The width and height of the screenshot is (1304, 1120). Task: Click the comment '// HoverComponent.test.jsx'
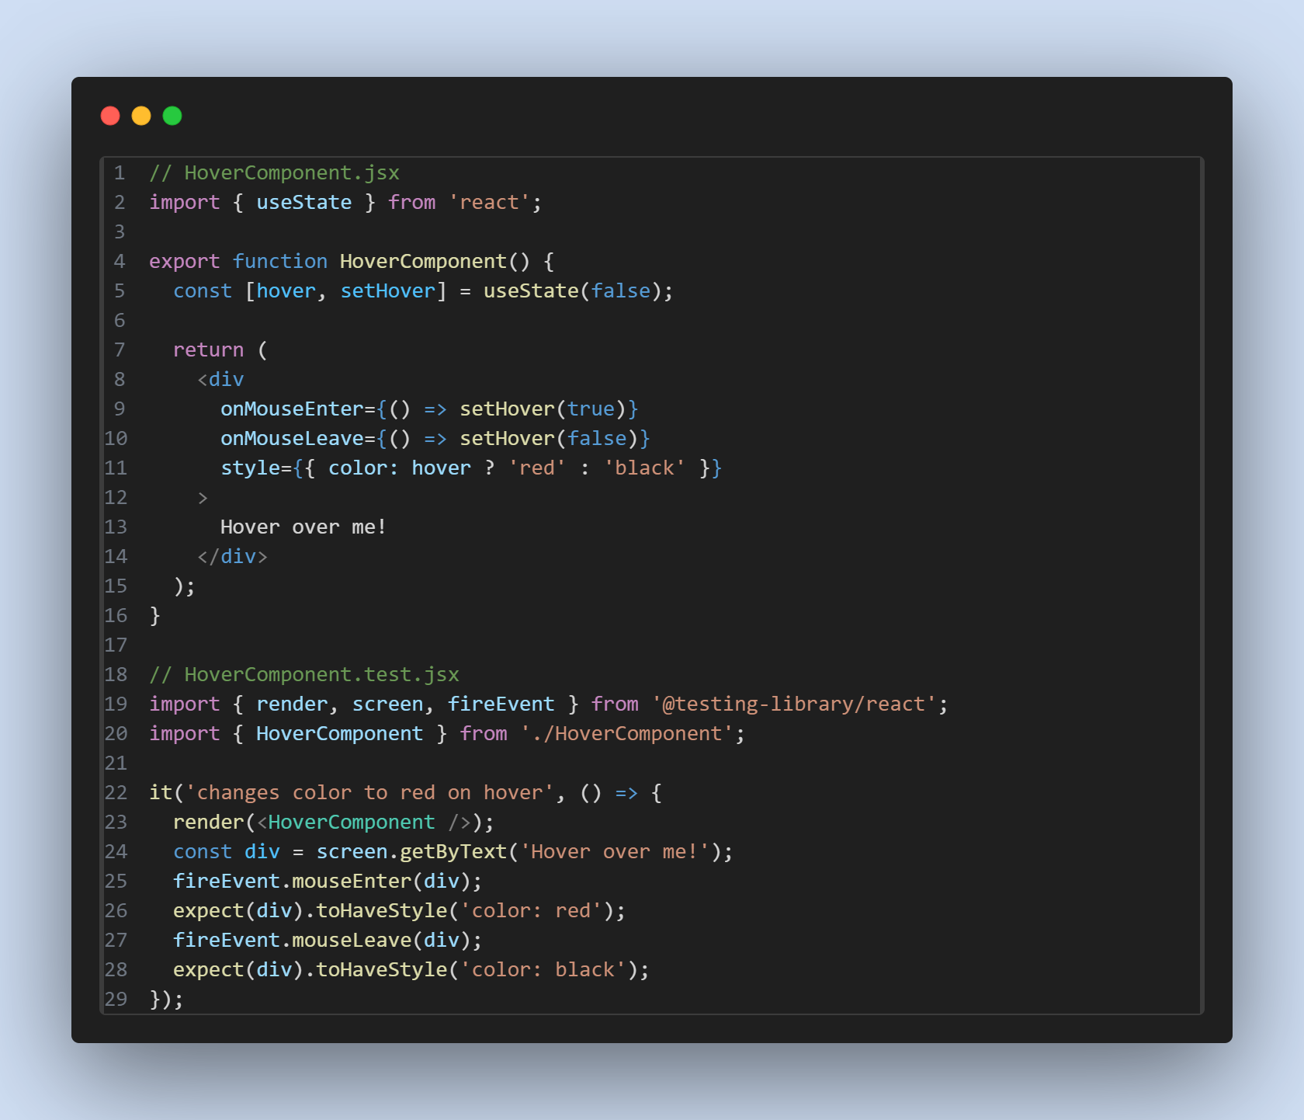pos(304,674)
